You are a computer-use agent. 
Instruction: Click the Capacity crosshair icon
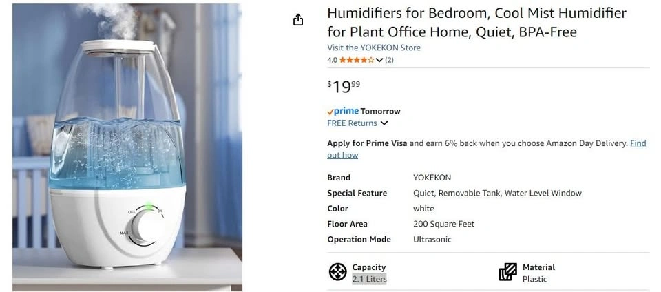click(337, 272)
